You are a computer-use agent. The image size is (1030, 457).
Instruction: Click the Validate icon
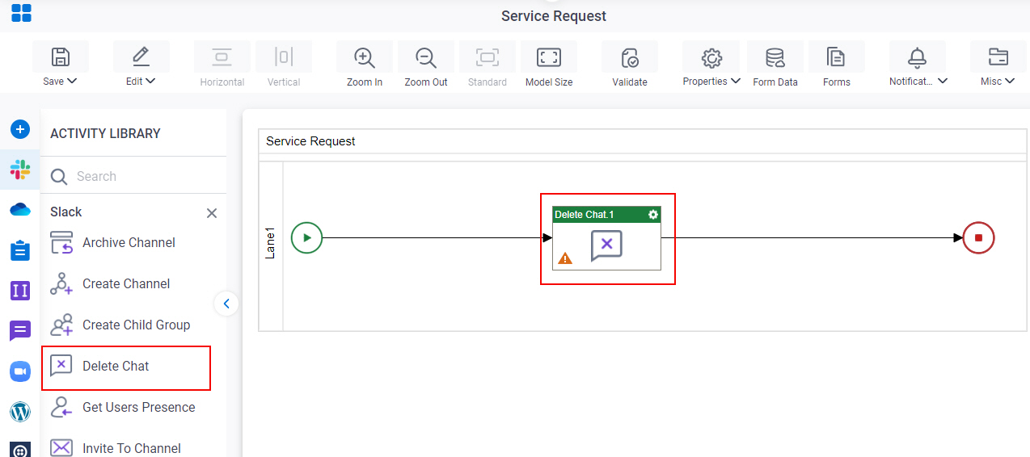pyautogui.click(x=630, y=57)
